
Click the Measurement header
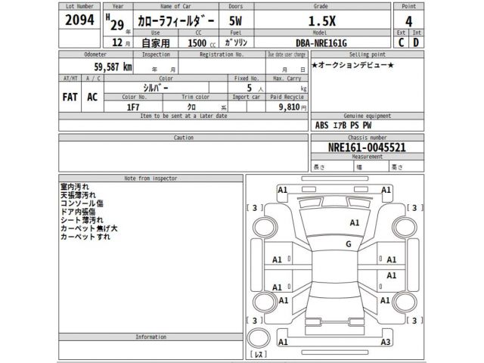pyautogui.click(x=368, y=157)
